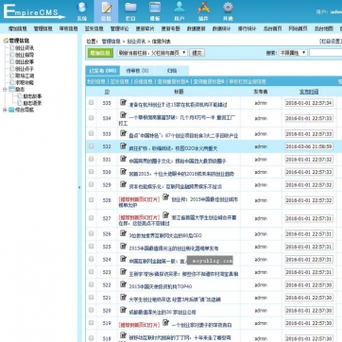
Task: Open the 2015中国天使投资机构TOP40 title
Action: coord(161,286)
